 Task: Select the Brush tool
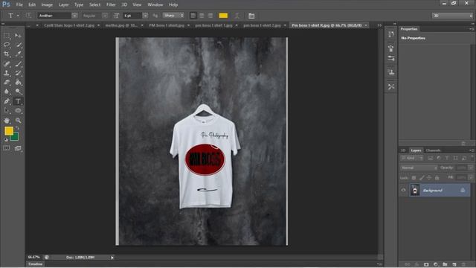[18, 64]
